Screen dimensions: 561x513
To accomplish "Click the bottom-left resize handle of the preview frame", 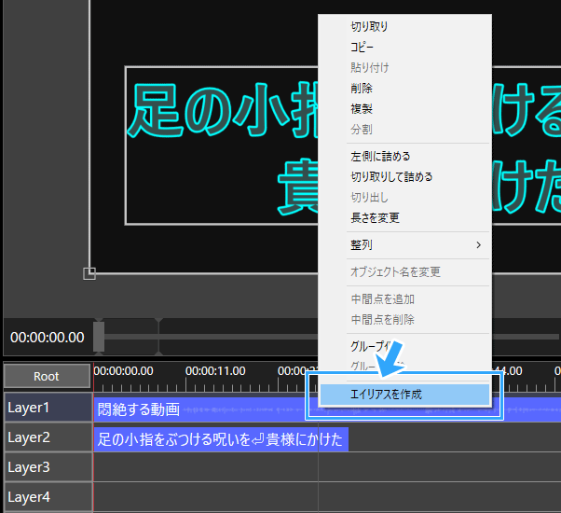I will 89,273.
